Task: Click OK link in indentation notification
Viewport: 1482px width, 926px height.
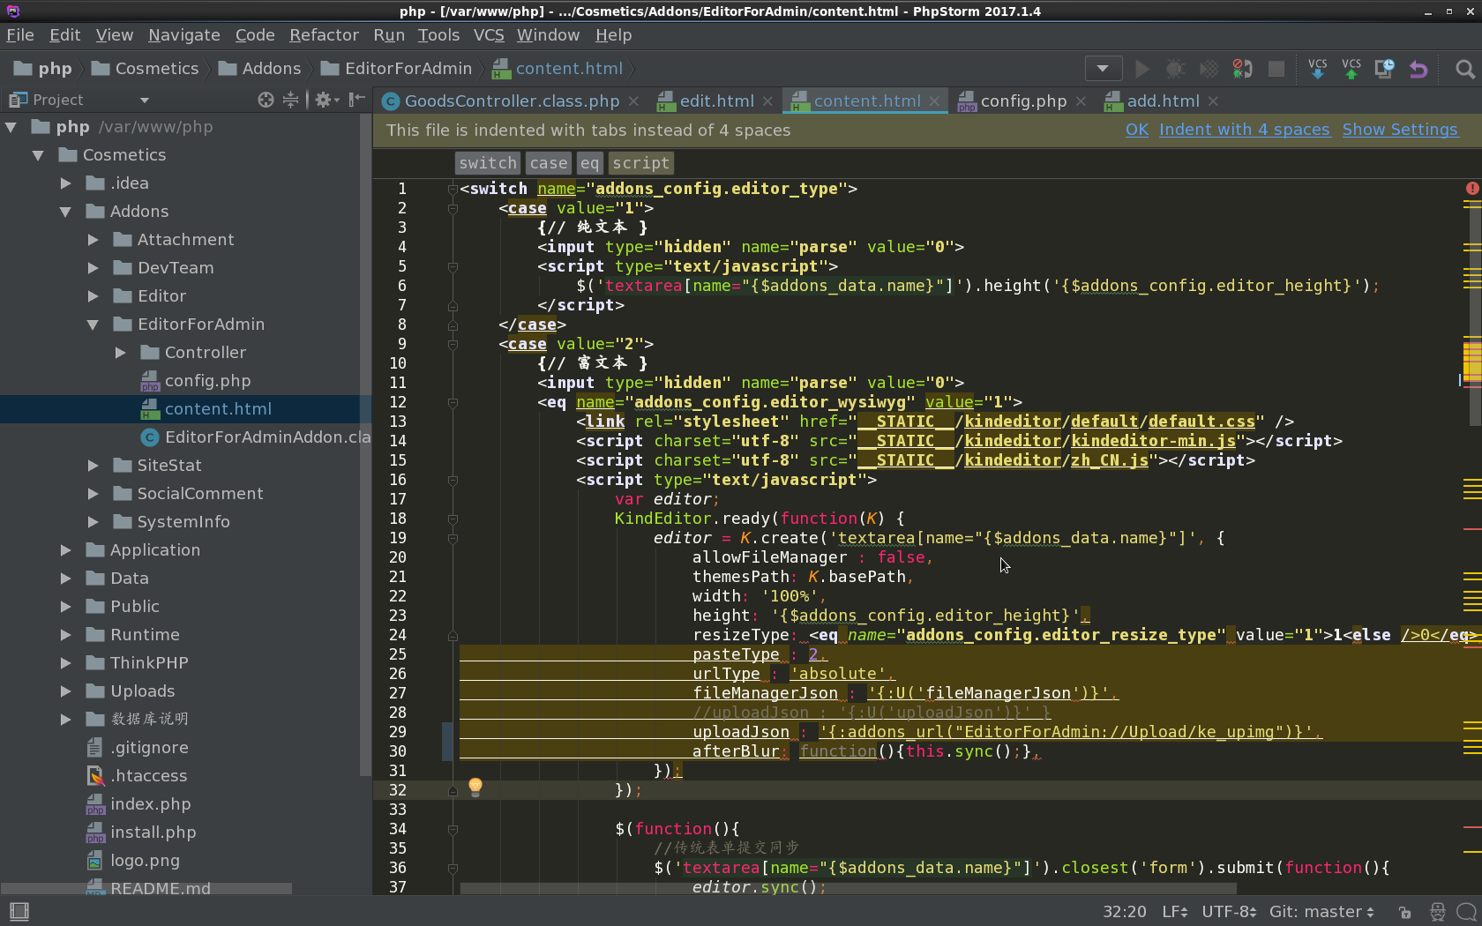Action: 1136,130
